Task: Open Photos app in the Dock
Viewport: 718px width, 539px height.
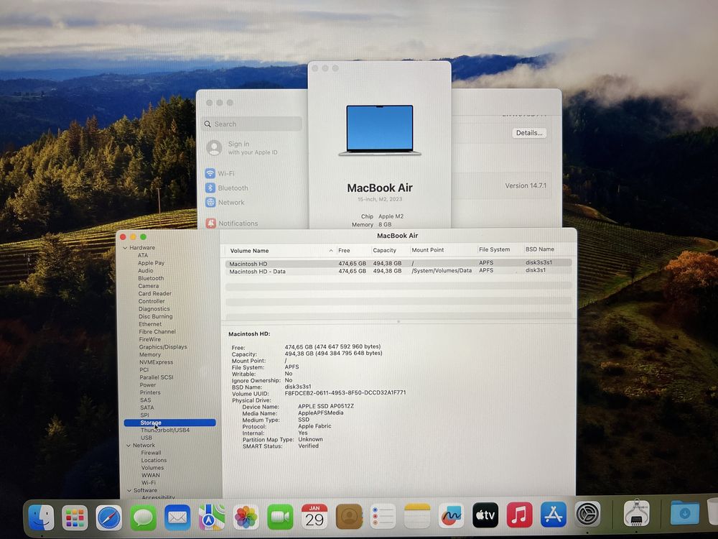Action: 246,517
